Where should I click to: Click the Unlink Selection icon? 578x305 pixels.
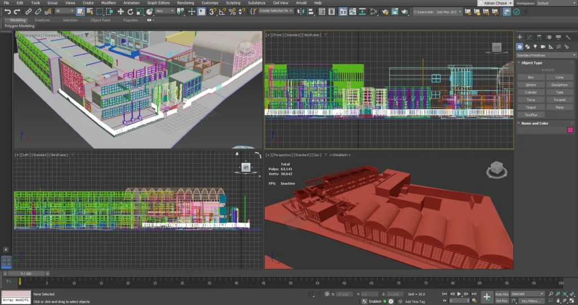click(x=38, y=12)
